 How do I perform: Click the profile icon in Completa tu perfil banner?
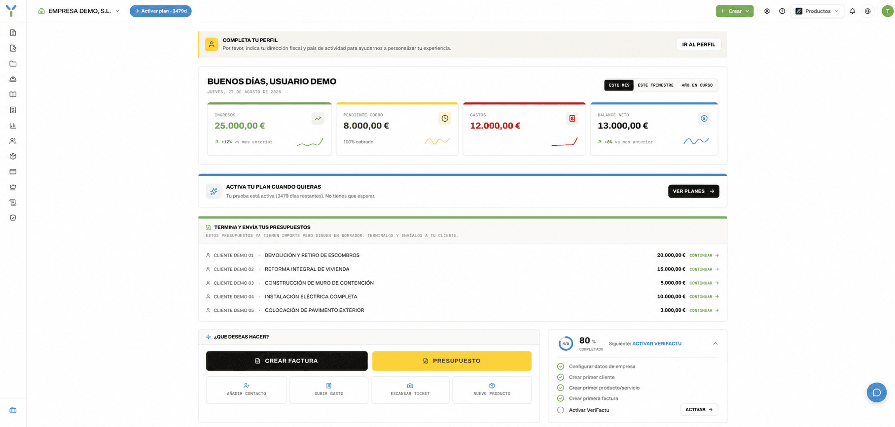pos(212,44)
